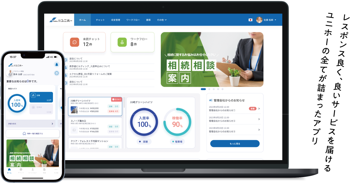Viewport: 355px width, 183px height.
Task: Switch to the チャット tab
Action: coord(100,20)
